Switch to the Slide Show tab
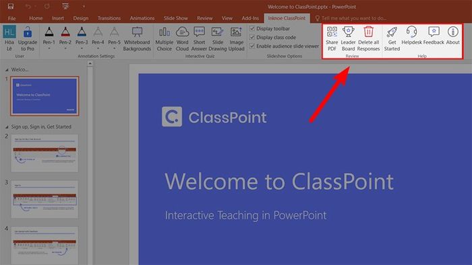 tap(176, 18)
